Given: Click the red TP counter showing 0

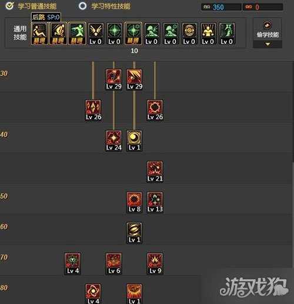Looking at the screenshot, I should click(x=263, y=7).
